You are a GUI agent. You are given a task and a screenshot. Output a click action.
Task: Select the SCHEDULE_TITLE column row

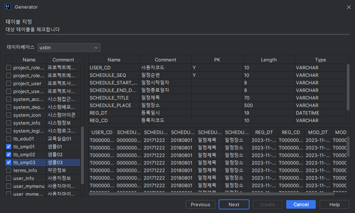click(x=217, y=98)
